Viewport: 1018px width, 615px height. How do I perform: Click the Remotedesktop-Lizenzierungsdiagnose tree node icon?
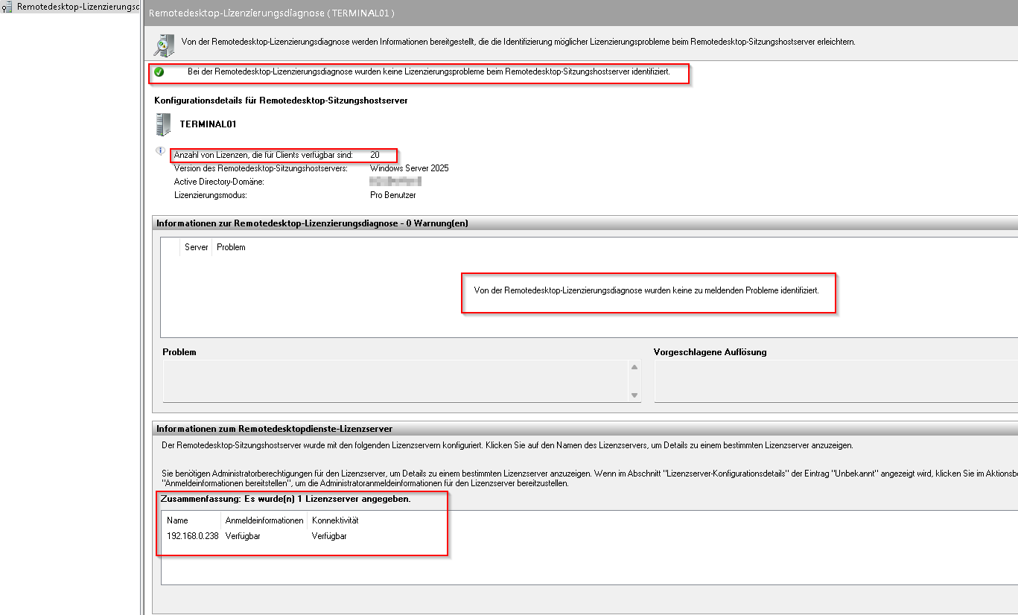click(x=7, y=7)
